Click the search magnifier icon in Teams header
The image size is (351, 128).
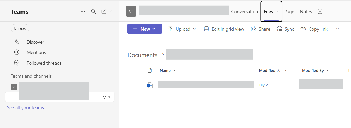tap(94, 11)
